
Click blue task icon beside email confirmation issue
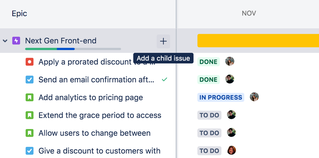(29, 80)
